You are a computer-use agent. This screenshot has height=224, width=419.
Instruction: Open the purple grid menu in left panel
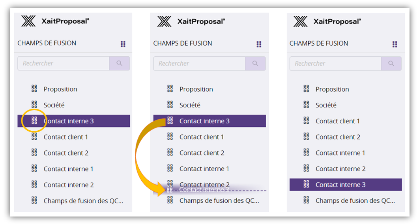[x=123, y=44]
